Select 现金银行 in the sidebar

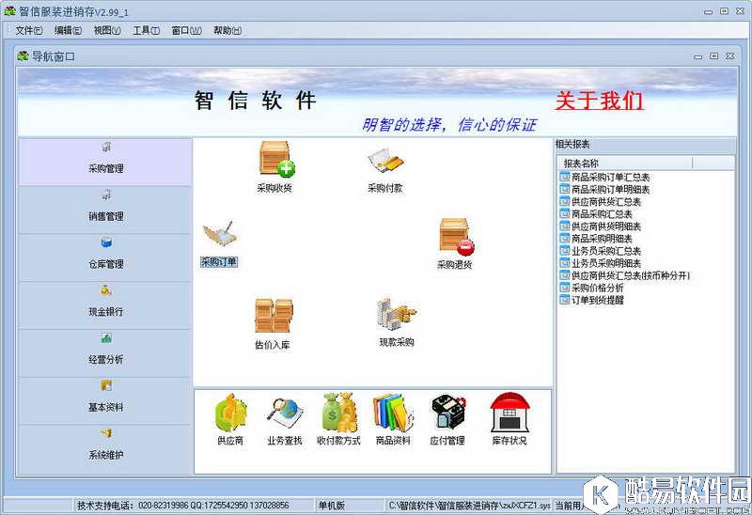coord(105,305)
